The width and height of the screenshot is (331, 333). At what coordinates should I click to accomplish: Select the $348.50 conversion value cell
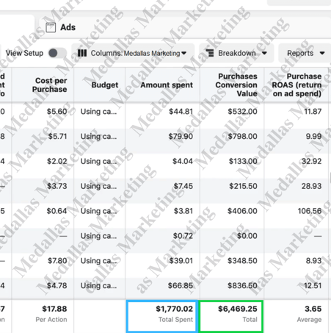(x=242, y=261)
